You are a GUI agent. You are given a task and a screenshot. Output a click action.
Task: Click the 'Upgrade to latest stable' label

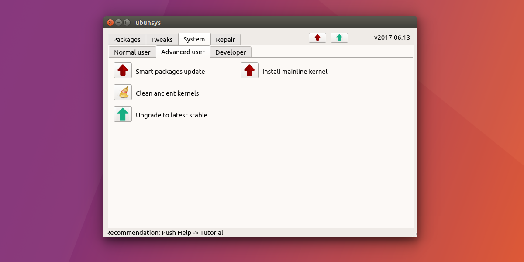pos(172,115)
